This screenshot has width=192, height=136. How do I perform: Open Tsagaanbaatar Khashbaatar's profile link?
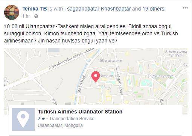tap(98, 9)
